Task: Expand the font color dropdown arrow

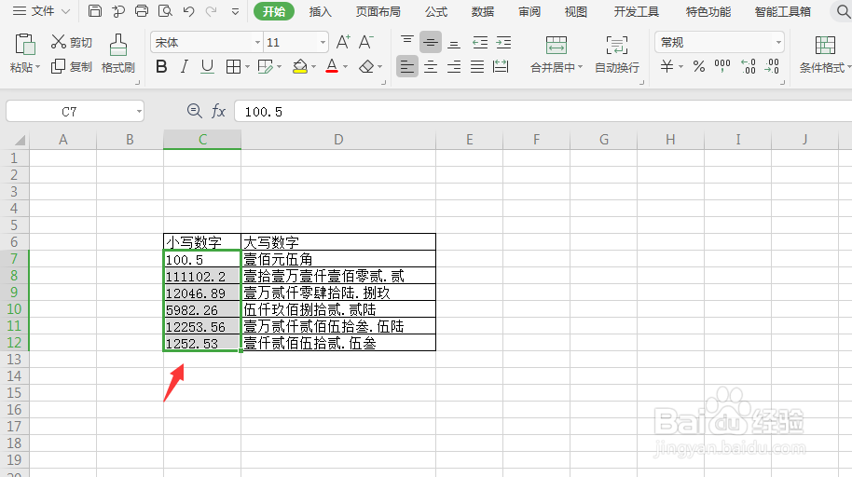Action: point(345,67)
